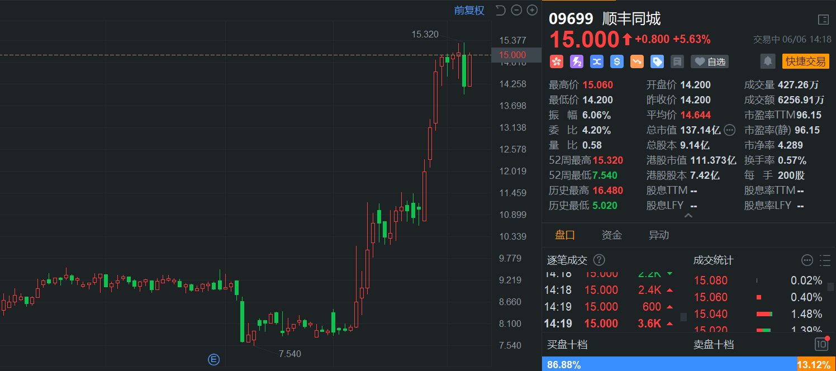Click the list view icon beside 成交统计

tap(825, 260)
